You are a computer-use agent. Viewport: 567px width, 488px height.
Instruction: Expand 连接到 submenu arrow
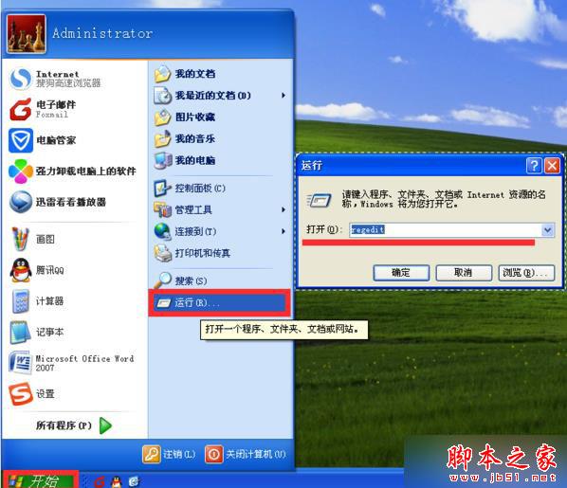(x=283, y=231)
